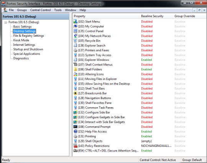Click the Fortres 101 6.5 (Debug) panel header
Viewport: 207px width, 163px height.
(x=36, y=16)
